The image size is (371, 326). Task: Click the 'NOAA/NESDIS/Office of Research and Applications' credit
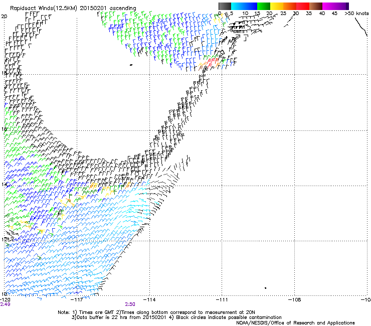pyautogui.click(x=295, y=323)
